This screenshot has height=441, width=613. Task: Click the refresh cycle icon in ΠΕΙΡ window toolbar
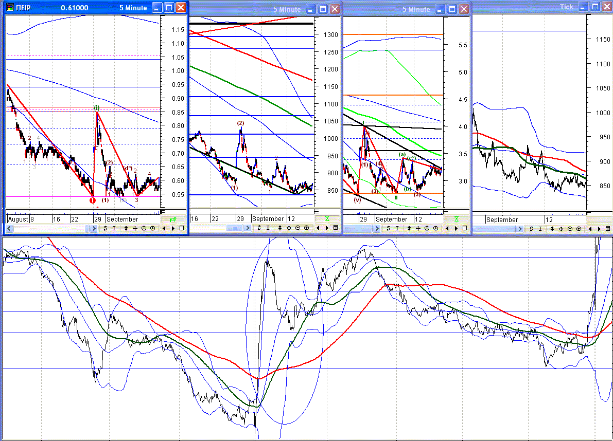(x=105, y=228)
